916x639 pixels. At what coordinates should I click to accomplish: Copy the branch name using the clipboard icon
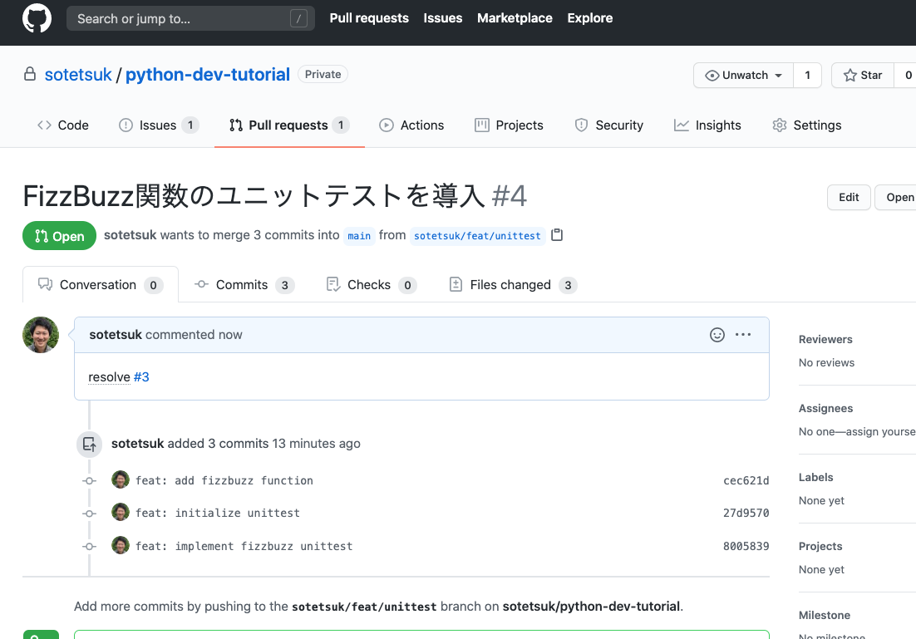[x=556, y=235]
